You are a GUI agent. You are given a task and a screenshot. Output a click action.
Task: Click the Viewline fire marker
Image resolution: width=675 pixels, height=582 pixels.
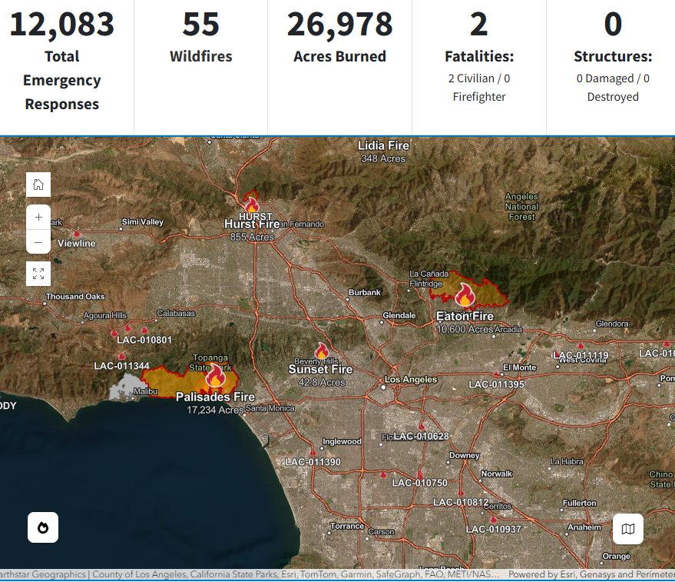click(x=76, y=233)
